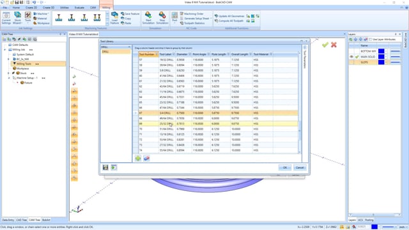Collapse Machine Setup - 1 node

point(8,78)
